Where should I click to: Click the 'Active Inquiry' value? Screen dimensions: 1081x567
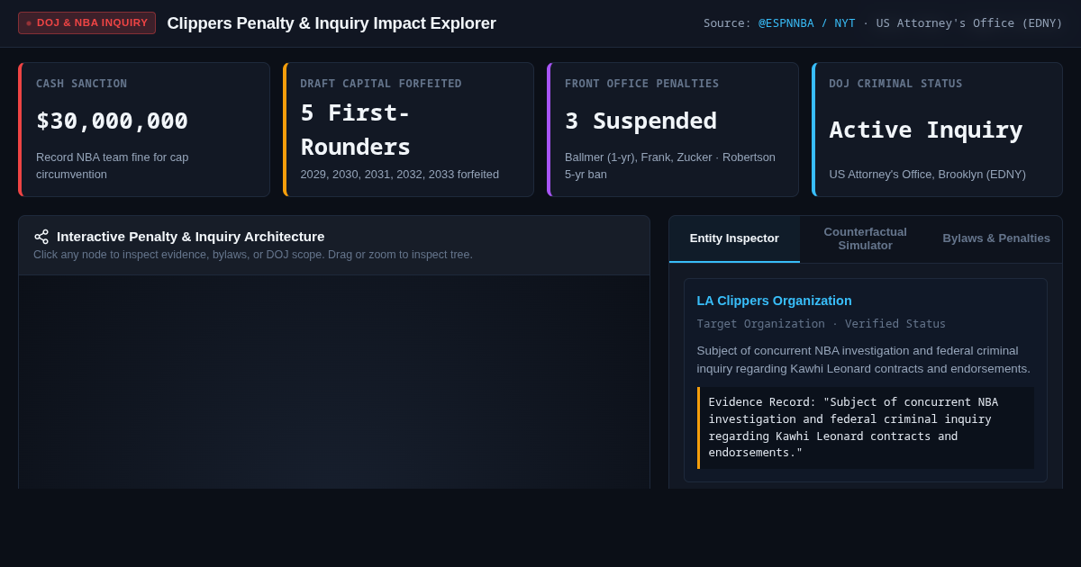pos(925,130)
